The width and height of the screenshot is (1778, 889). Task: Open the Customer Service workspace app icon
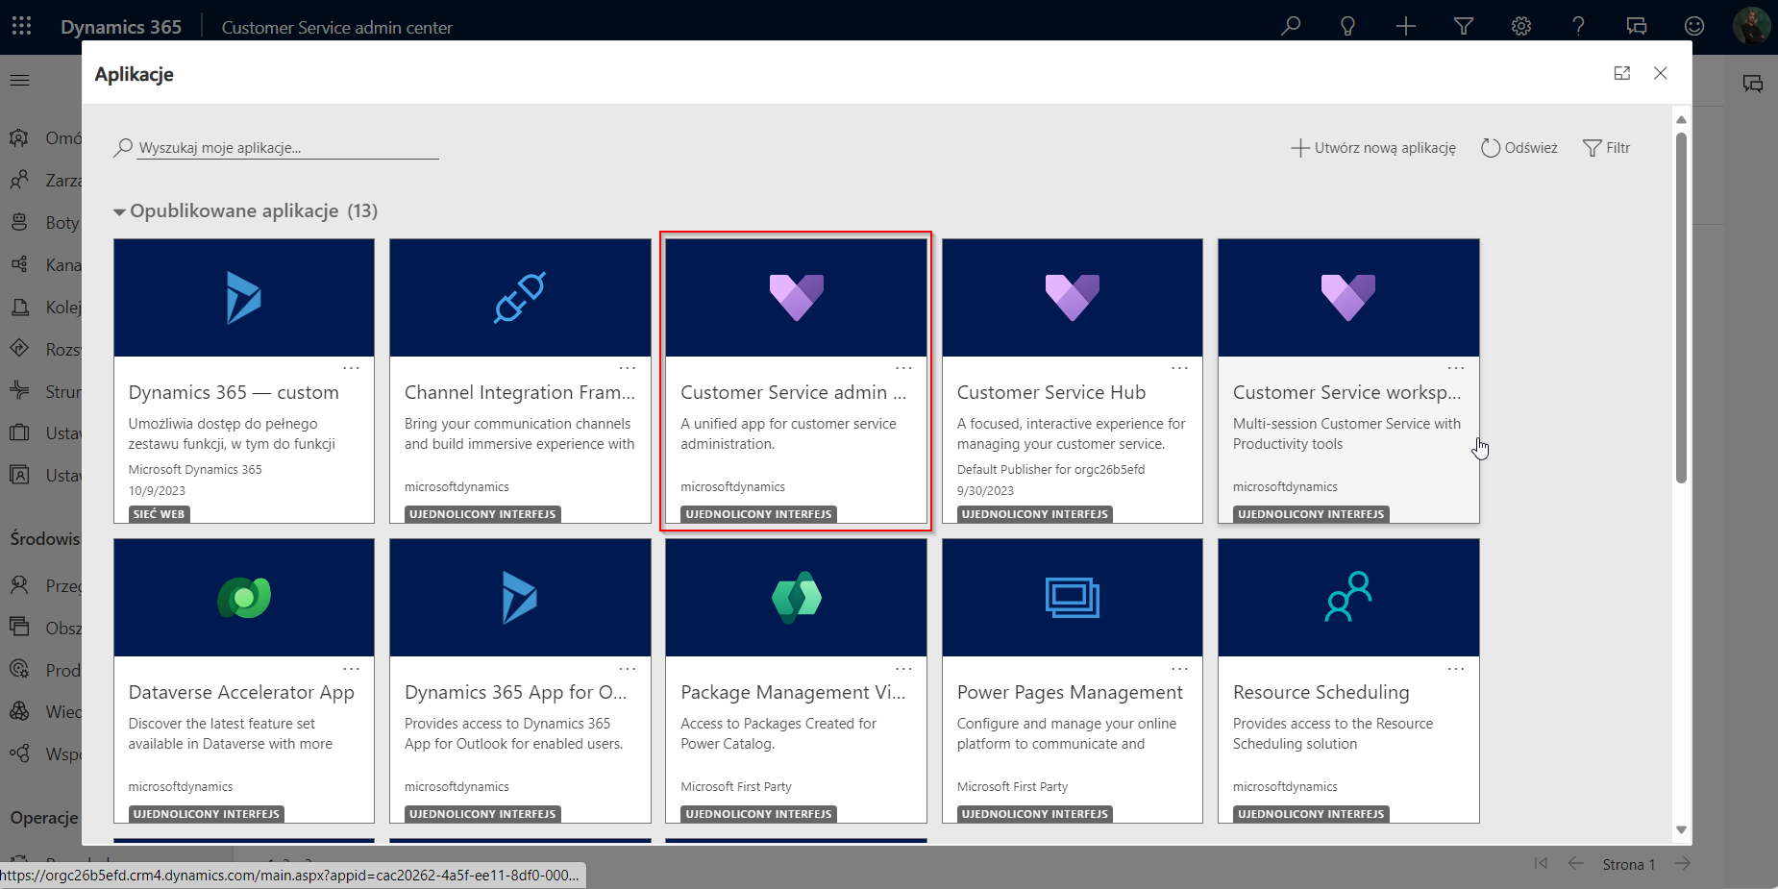pos(1348,297)
